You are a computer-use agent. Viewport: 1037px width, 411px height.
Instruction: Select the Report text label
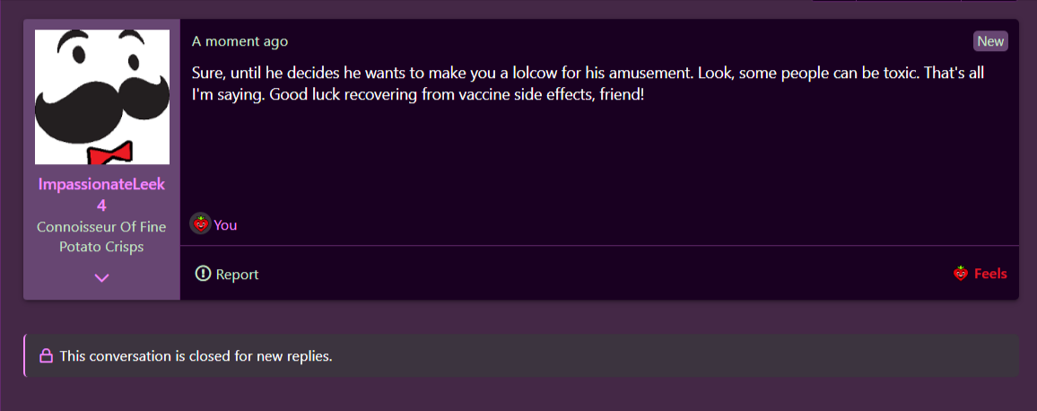point(238,274)
